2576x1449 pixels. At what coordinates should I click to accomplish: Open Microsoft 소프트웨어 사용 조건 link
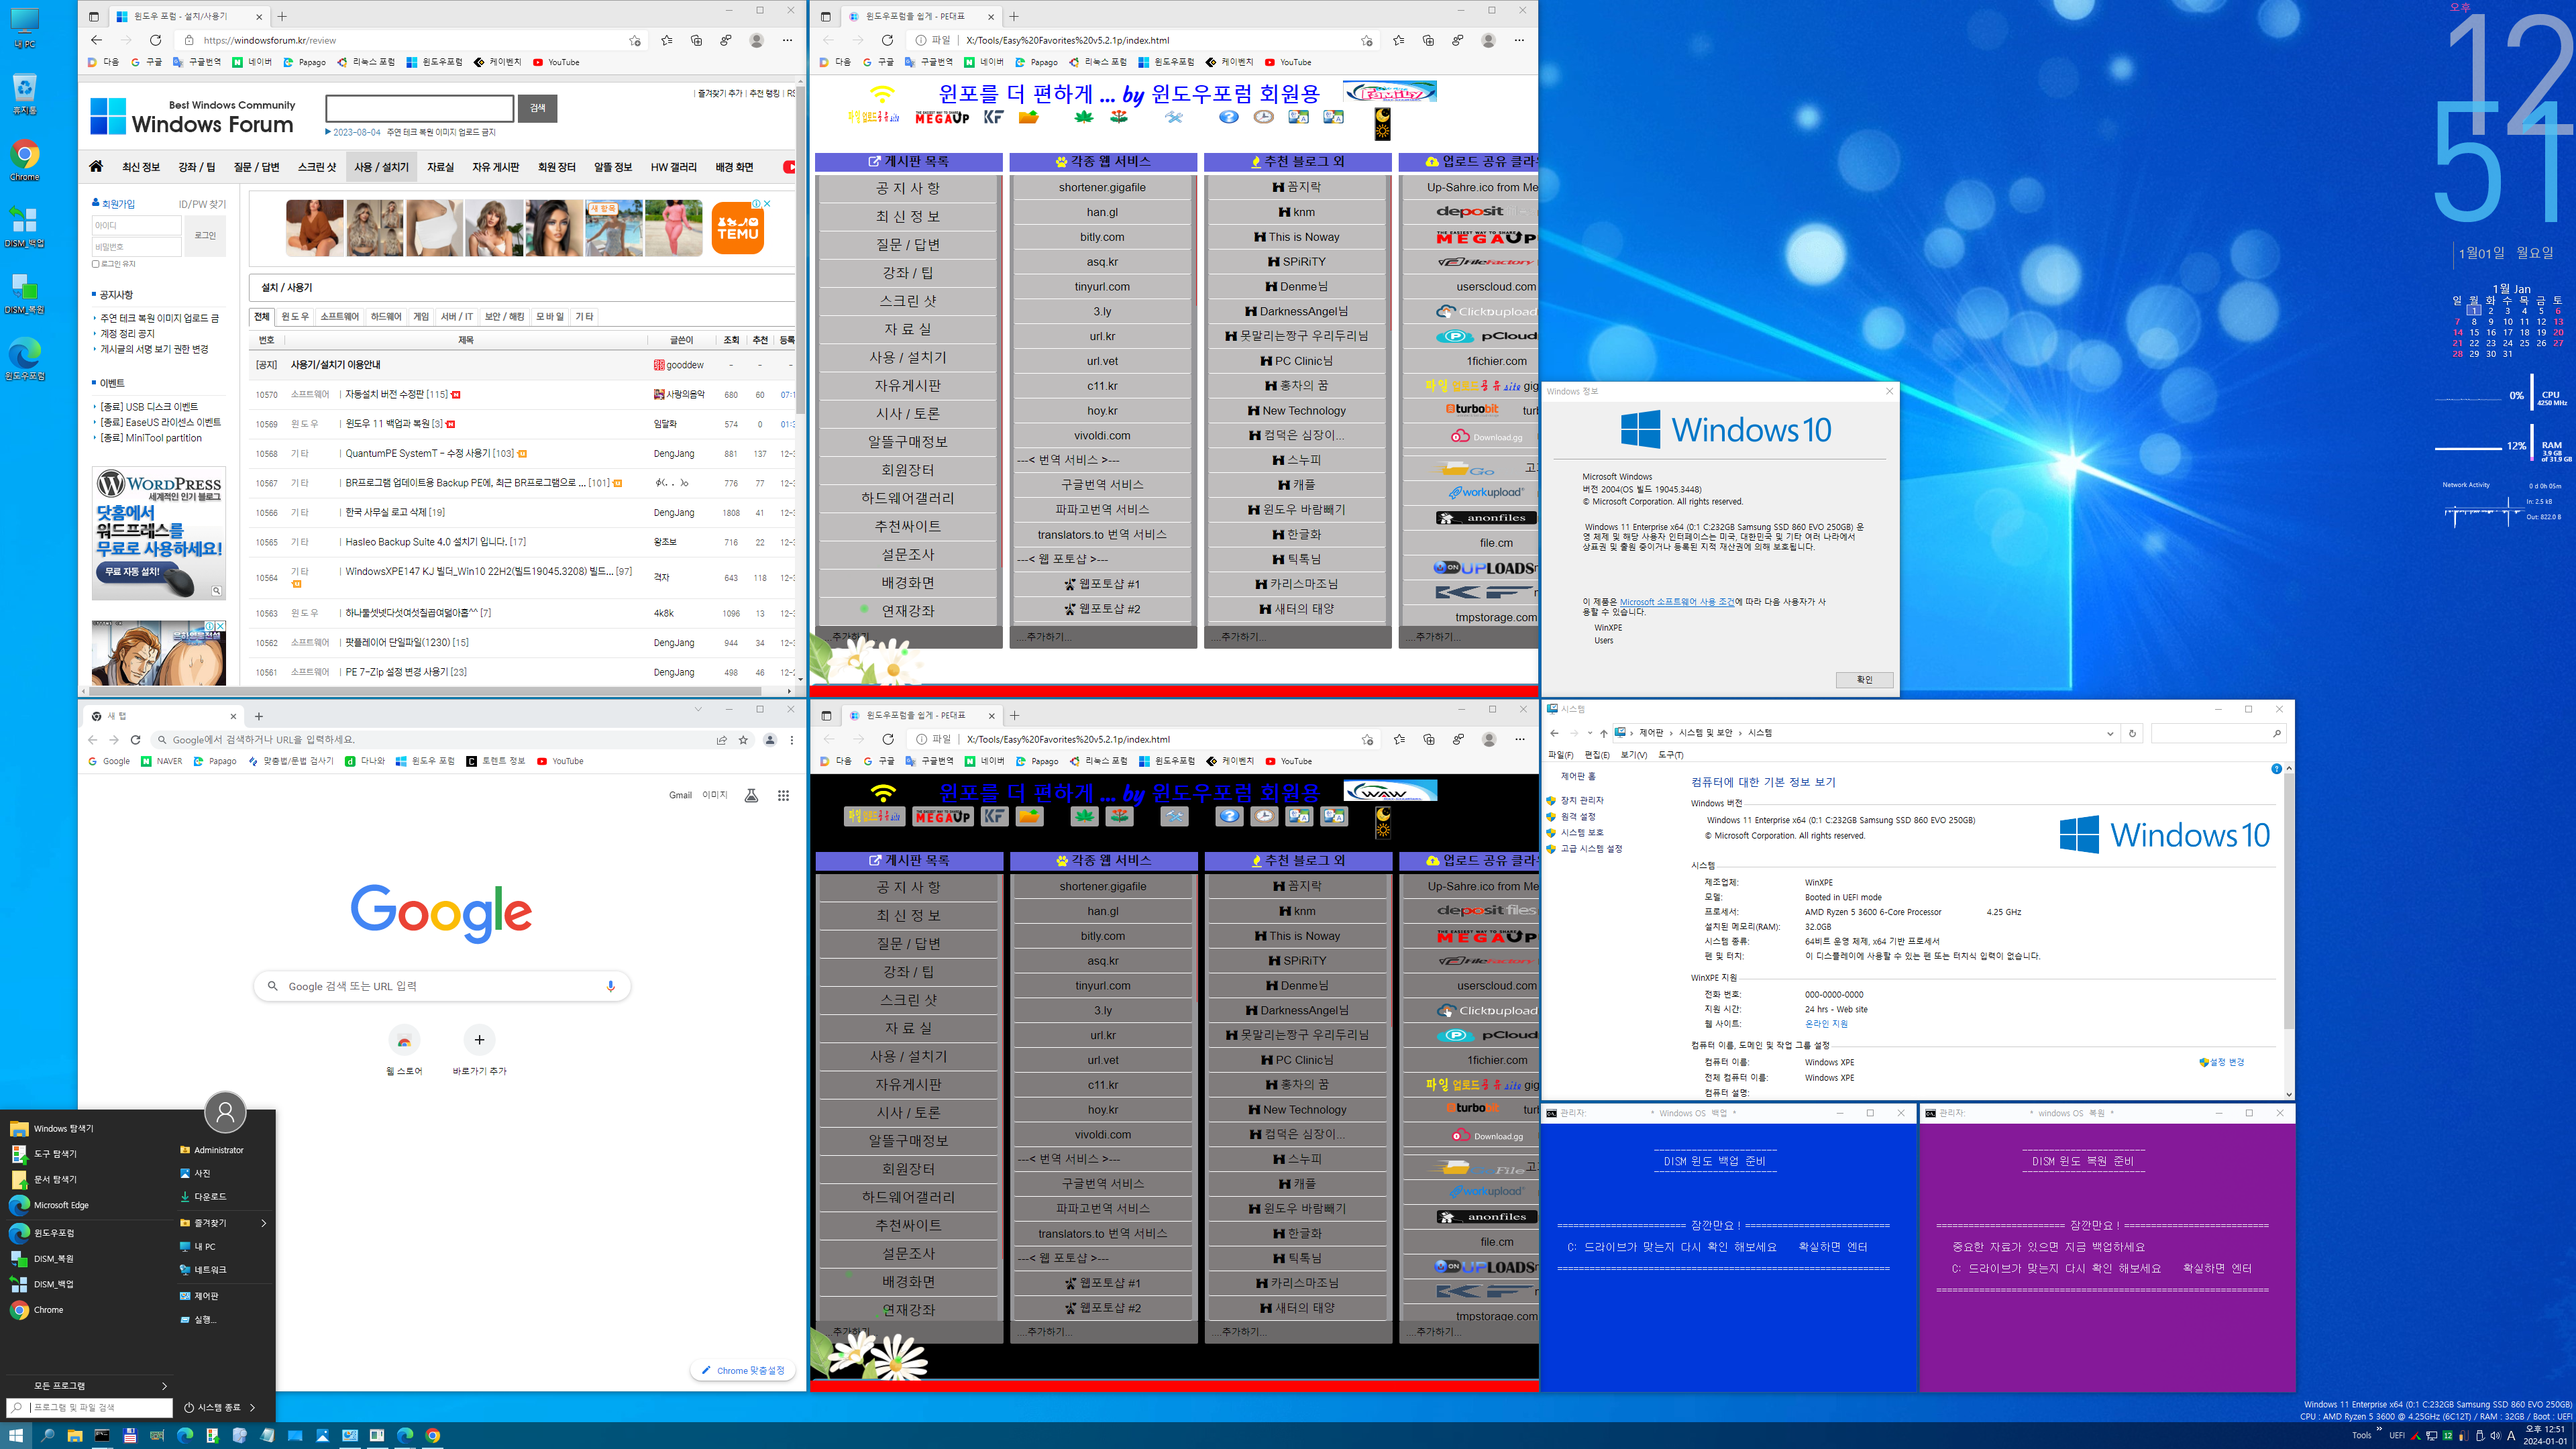coord(1677,602)
